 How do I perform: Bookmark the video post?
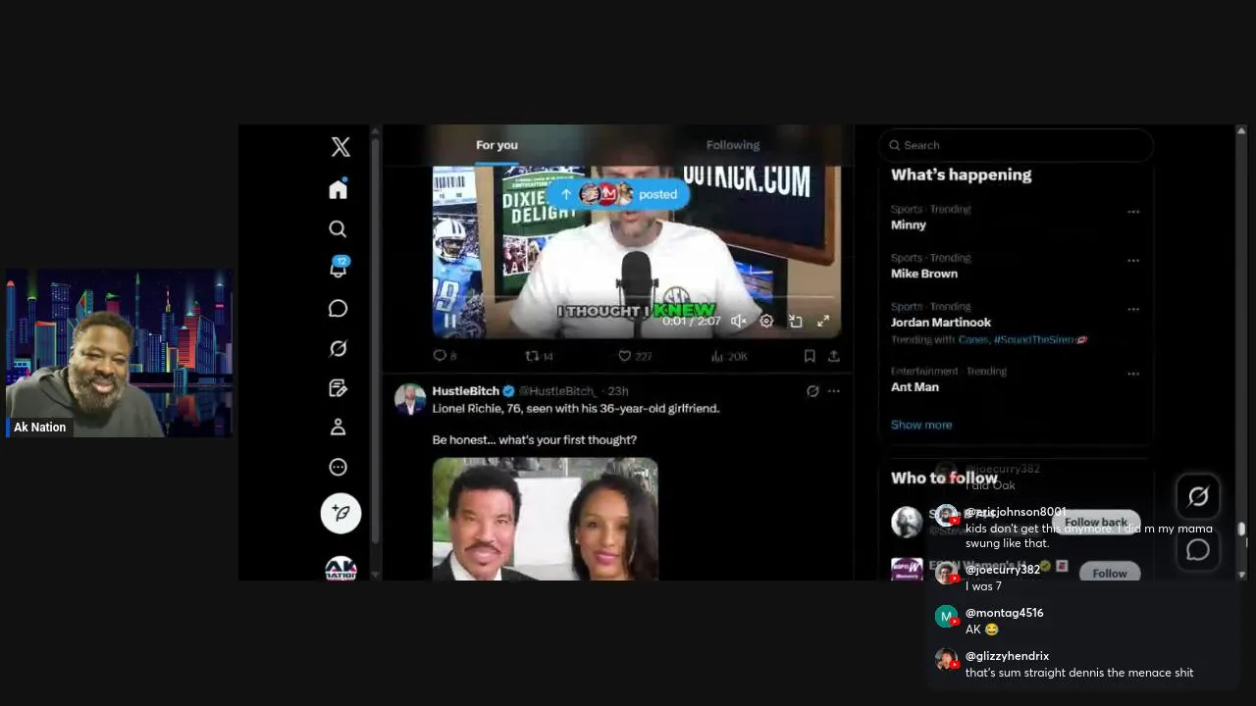(810, 356)
